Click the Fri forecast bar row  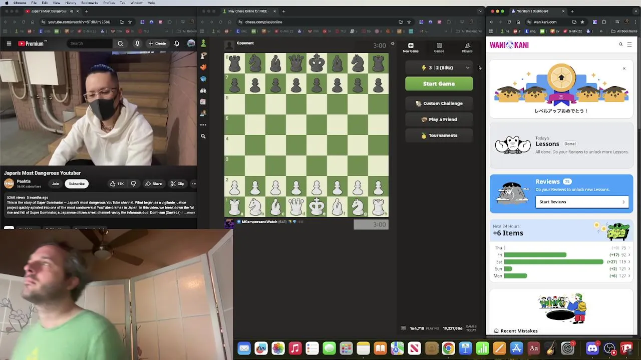561,255
